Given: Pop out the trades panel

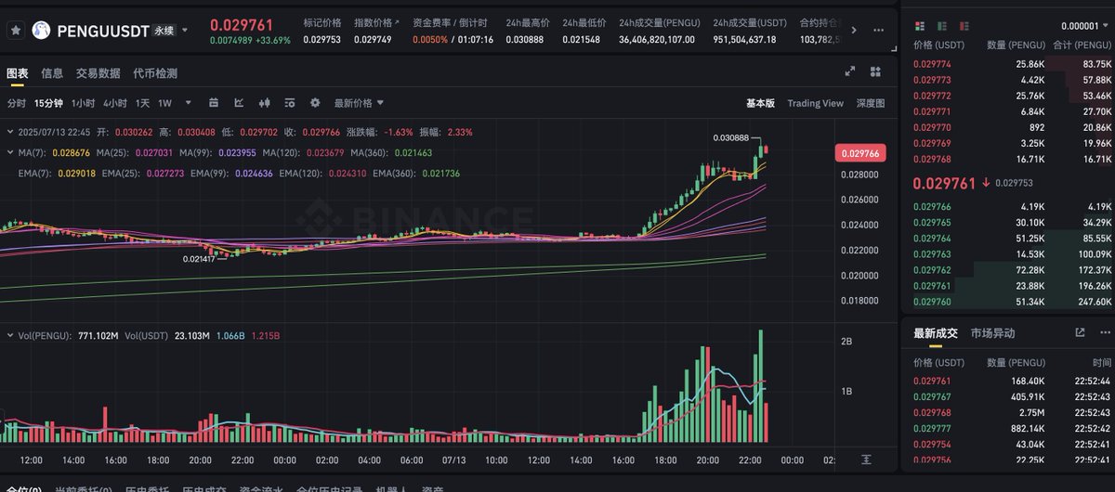Looking at the screenshot, I should pyautogui.click(x=1080, y=332).
